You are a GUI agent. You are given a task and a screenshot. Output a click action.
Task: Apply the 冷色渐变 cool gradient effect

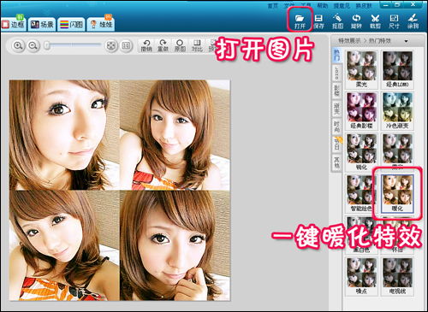[x=397, y=111]
